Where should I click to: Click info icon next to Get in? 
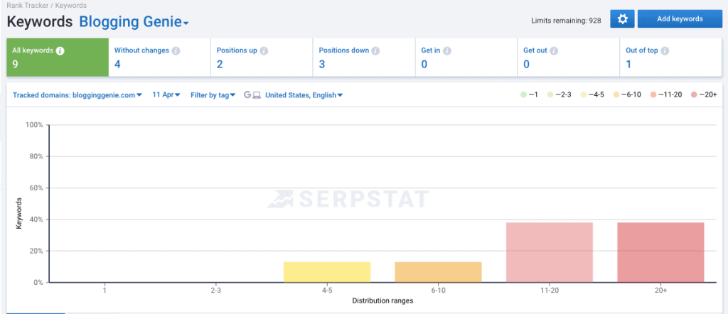click(x=447, y=51)
